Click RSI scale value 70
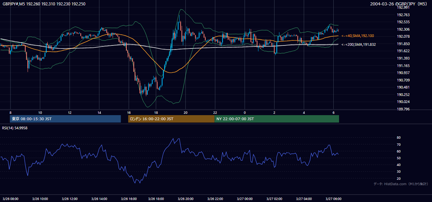 tap(399, 144)
